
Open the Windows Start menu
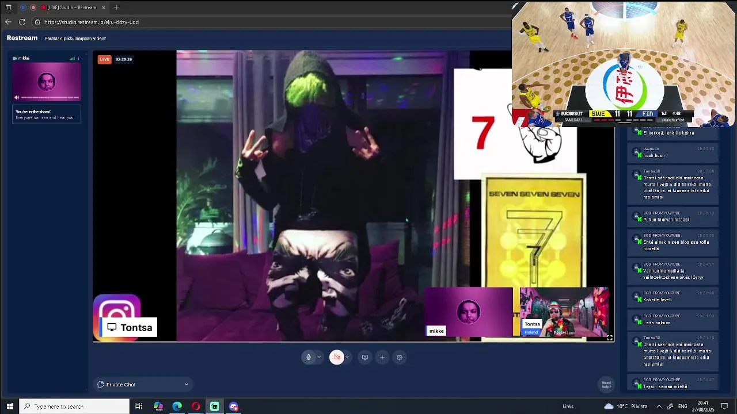pyautogui.click(x=9, y=407)
